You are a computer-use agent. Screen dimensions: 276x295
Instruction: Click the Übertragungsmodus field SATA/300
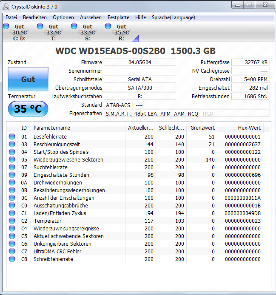(140, 88)
